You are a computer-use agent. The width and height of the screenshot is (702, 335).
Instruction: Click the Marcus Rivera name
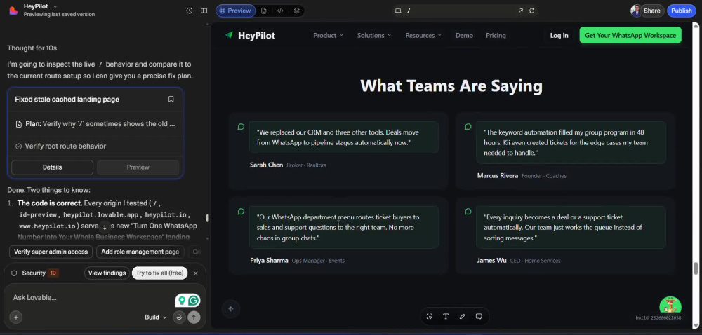coord(498,175)
